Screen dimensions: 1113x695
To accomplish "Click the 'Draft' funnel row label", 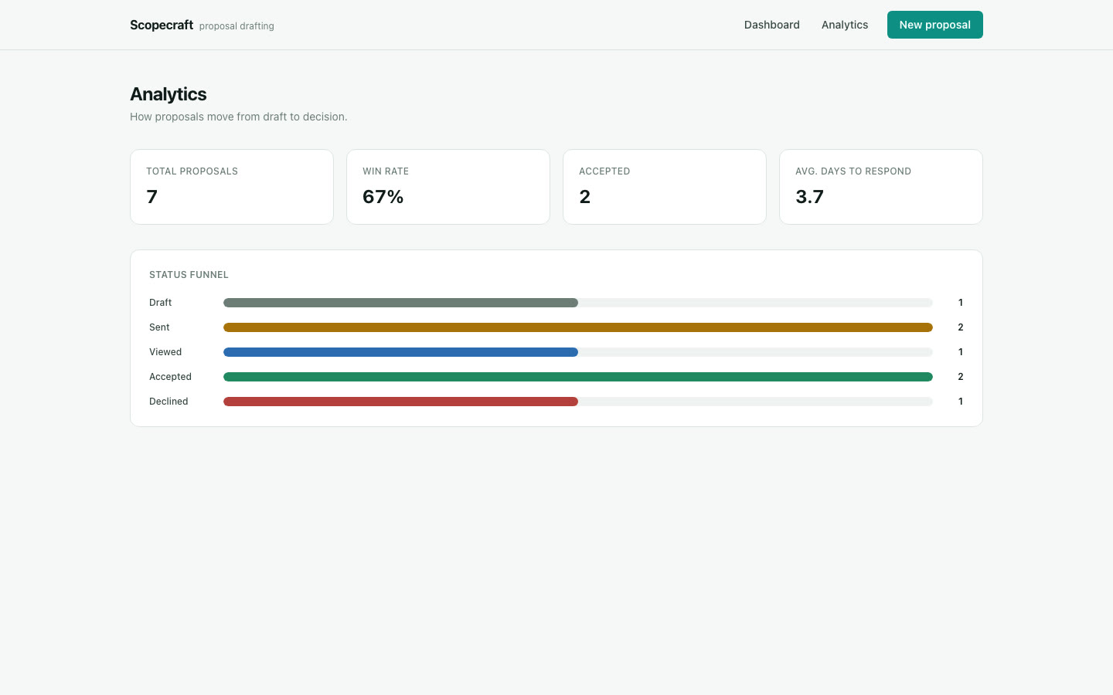I will (x=160, y=303).
